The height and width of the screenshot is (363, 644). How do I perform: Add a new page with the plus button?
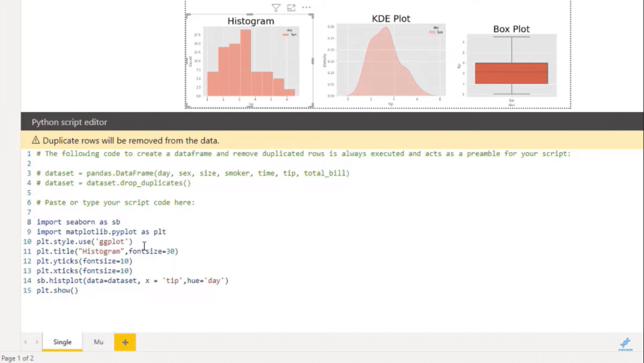click(x=125, y=342)
